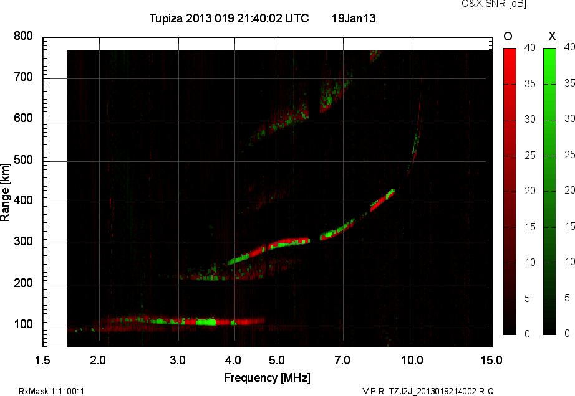Click the 600 tick label on the range axis
Image resolution: width=575 pixels, height=396 pixels.
pos(24,118)
